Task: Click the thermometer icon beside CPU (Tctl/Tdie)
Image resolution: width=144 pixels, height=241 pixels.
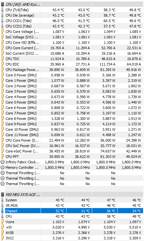Action: point(2,10)
